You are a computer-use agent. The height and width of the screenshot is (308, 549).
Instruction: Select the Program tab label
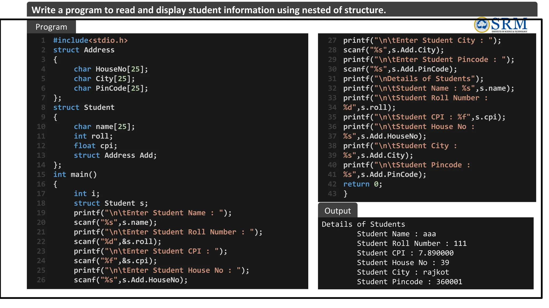pos(51,27)
